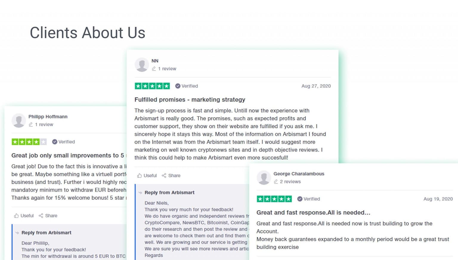Click Verified badge on Philipp's review

[64, 142]
